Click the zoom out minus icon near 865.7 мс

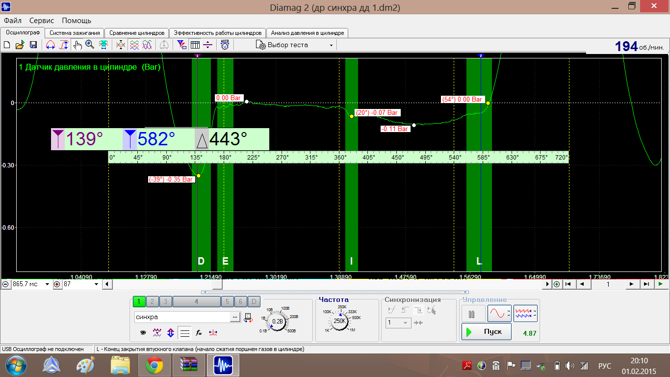[x=5, y=284]
